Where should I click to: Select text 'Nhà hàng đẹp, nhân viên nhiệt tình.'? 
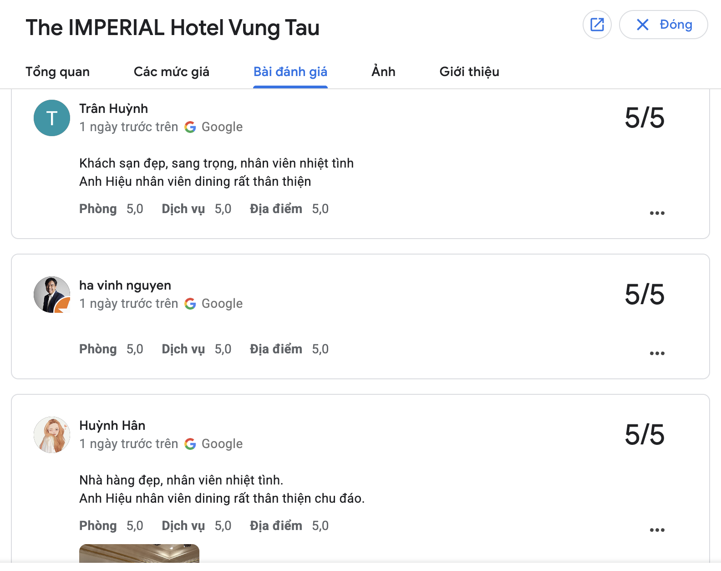tap(181, 480)
